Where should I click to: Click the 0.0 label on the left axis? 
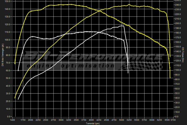pos(8,116)
